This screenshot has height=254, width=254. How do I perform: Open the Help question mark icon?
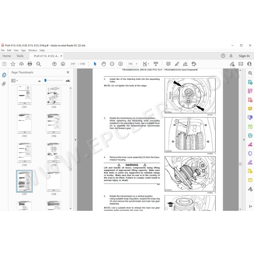point(223,56)
